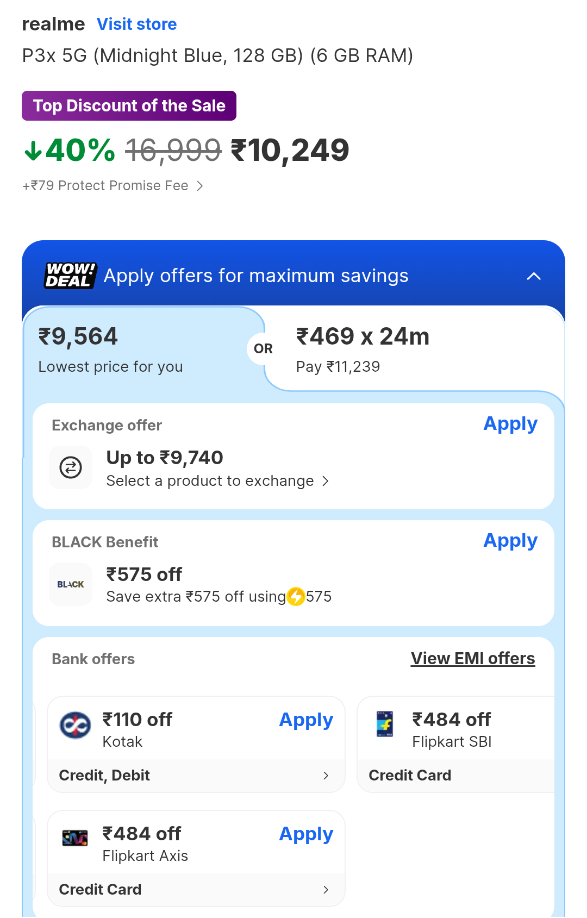This screenshot has width=587, height=918.
Task: Apply the BLACK Benefit ₹575 off
Action: 510,541
